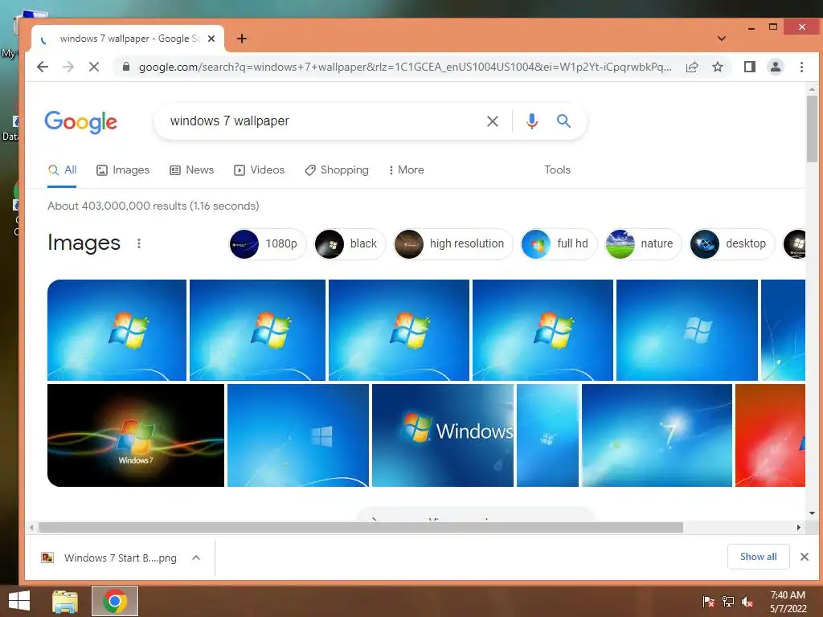Bookmark this page with the star
Image resolution: width=823 pixels, height=617 pixels.
[x=718, y=67]
